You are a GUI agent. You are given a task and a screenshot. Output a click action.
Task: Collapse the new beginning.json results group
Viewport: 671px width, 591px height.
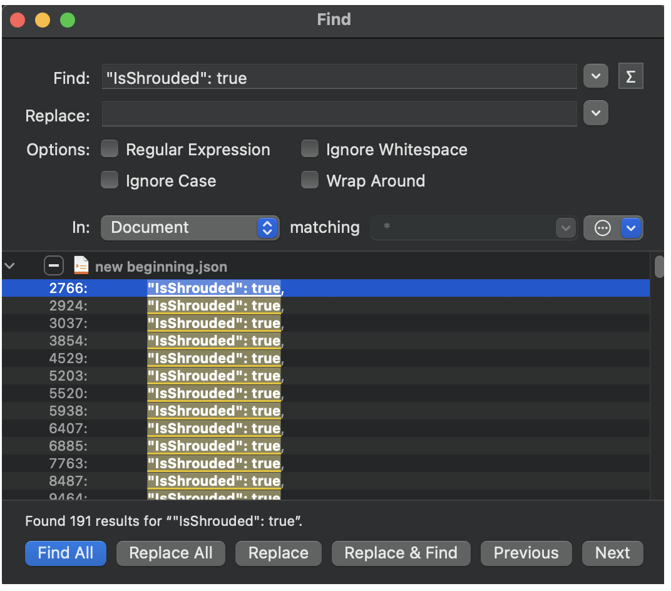(10, 266)
